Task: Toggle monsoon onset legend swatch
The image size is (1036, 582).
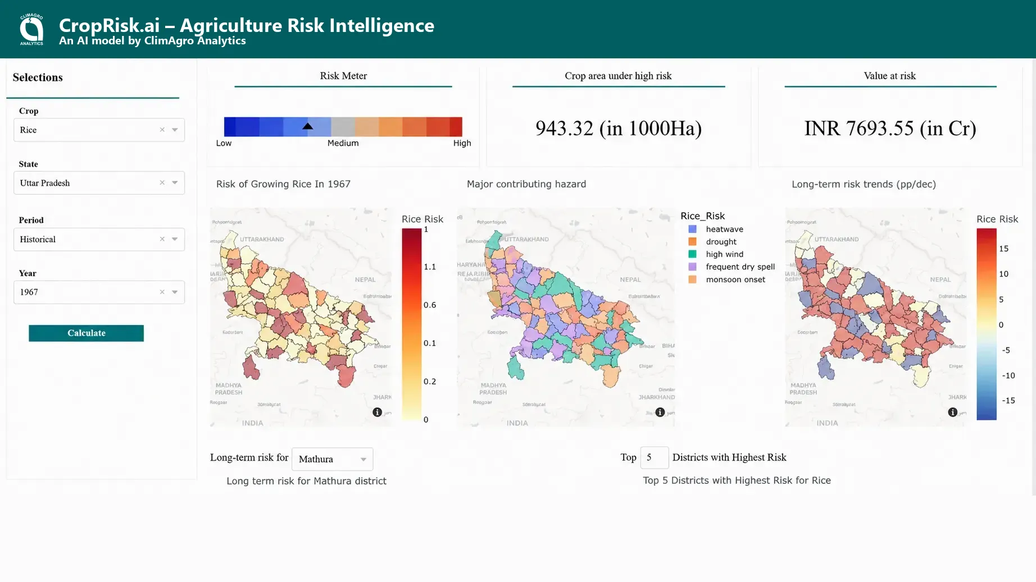Action: tap(693, 279)
